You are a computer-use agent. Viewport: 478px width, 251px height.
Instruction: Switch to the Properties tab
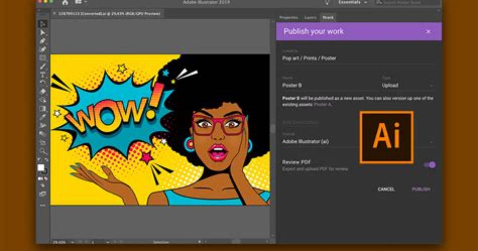coord(289,18)
